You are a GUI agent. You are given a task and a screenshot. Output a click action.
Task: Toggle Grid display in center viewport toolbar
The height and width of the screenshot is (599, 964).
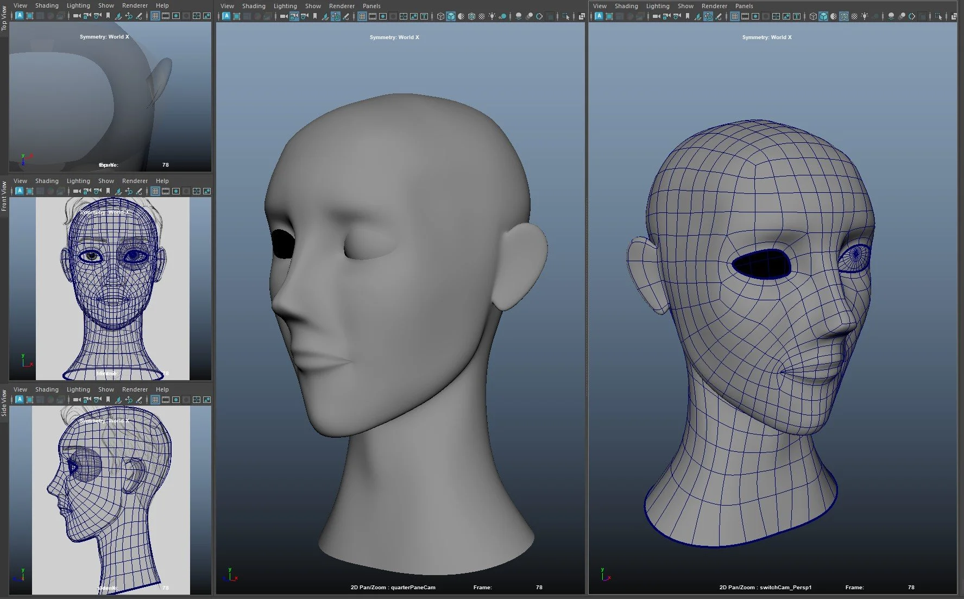coord(362,16)
